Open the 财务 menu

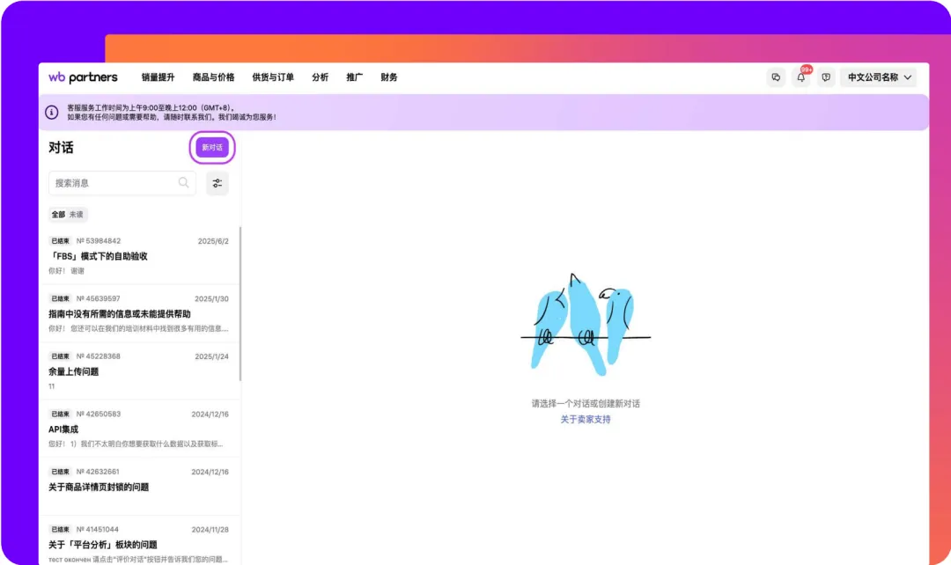pyautogui.click(x=389, y=77)
